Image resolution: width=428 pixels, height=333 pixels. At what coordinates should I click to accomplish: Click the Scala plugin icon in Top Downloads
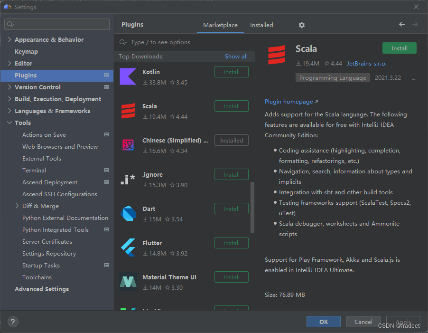(128, 111)
